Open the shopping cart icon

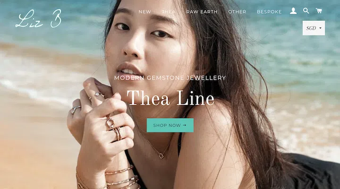(x=319, y=11)
